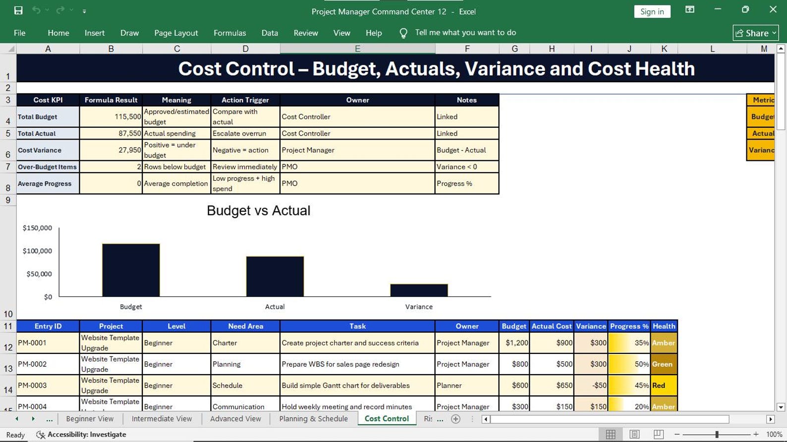Switch to Normal view icon
Viewport: 787px width, 442px height.
(611, 434)
